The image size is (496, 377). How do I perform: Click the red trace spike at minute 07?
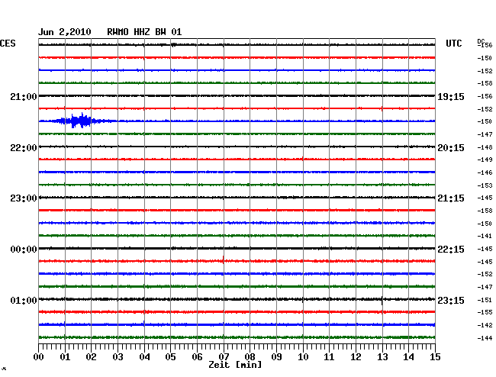(224, 259)
